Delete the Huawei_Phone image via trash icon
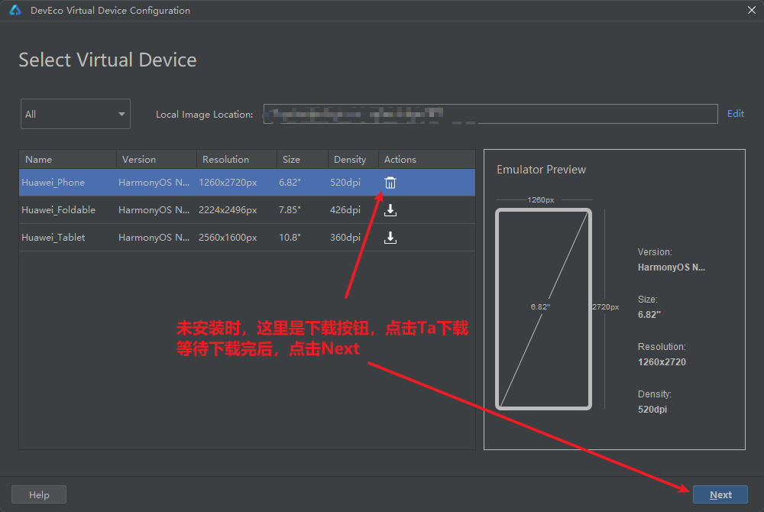 [390, 183]
